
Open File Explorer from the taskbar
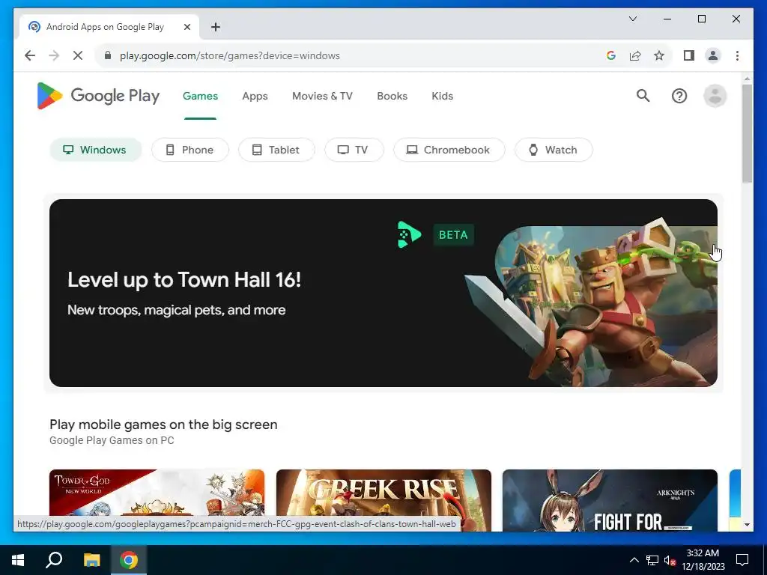click(91, 560)
